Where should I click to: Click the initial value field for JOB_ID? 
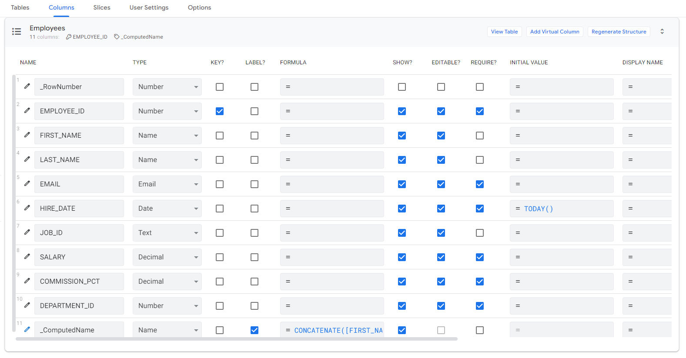click(562, 233)
